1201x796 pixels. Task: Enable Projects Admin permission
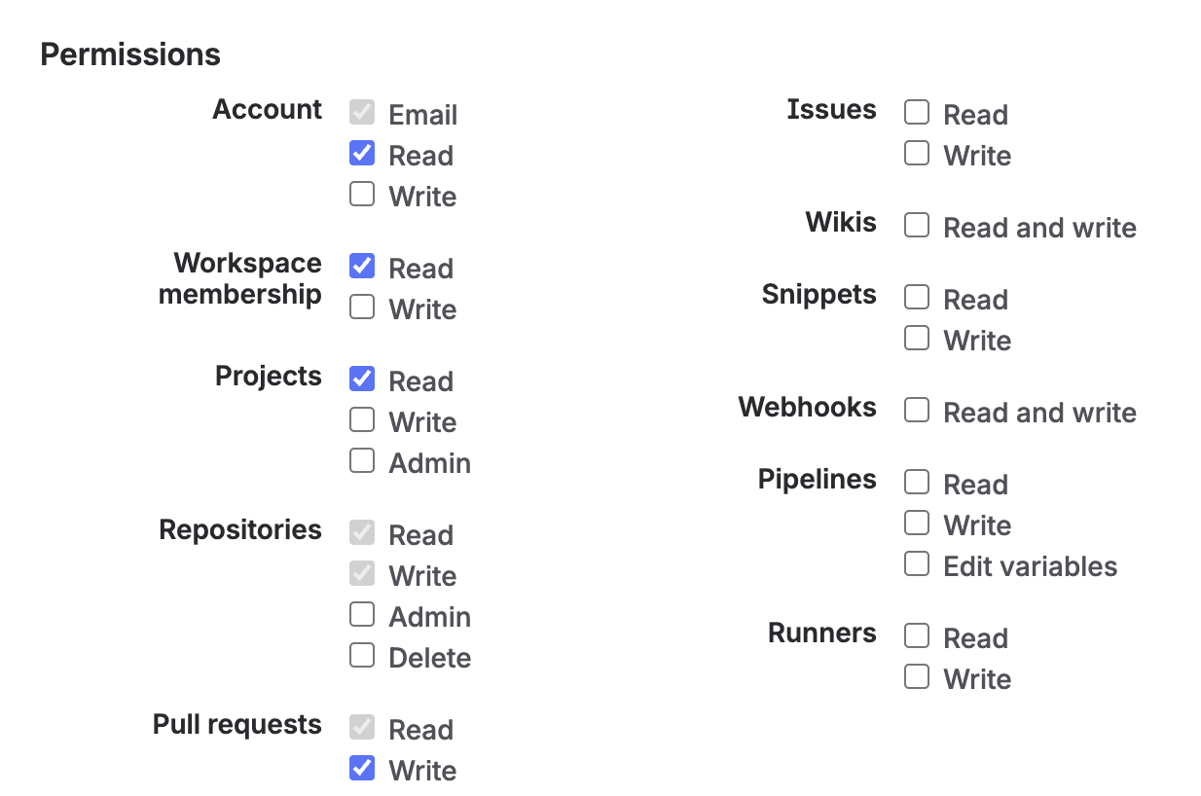[362, 461]
